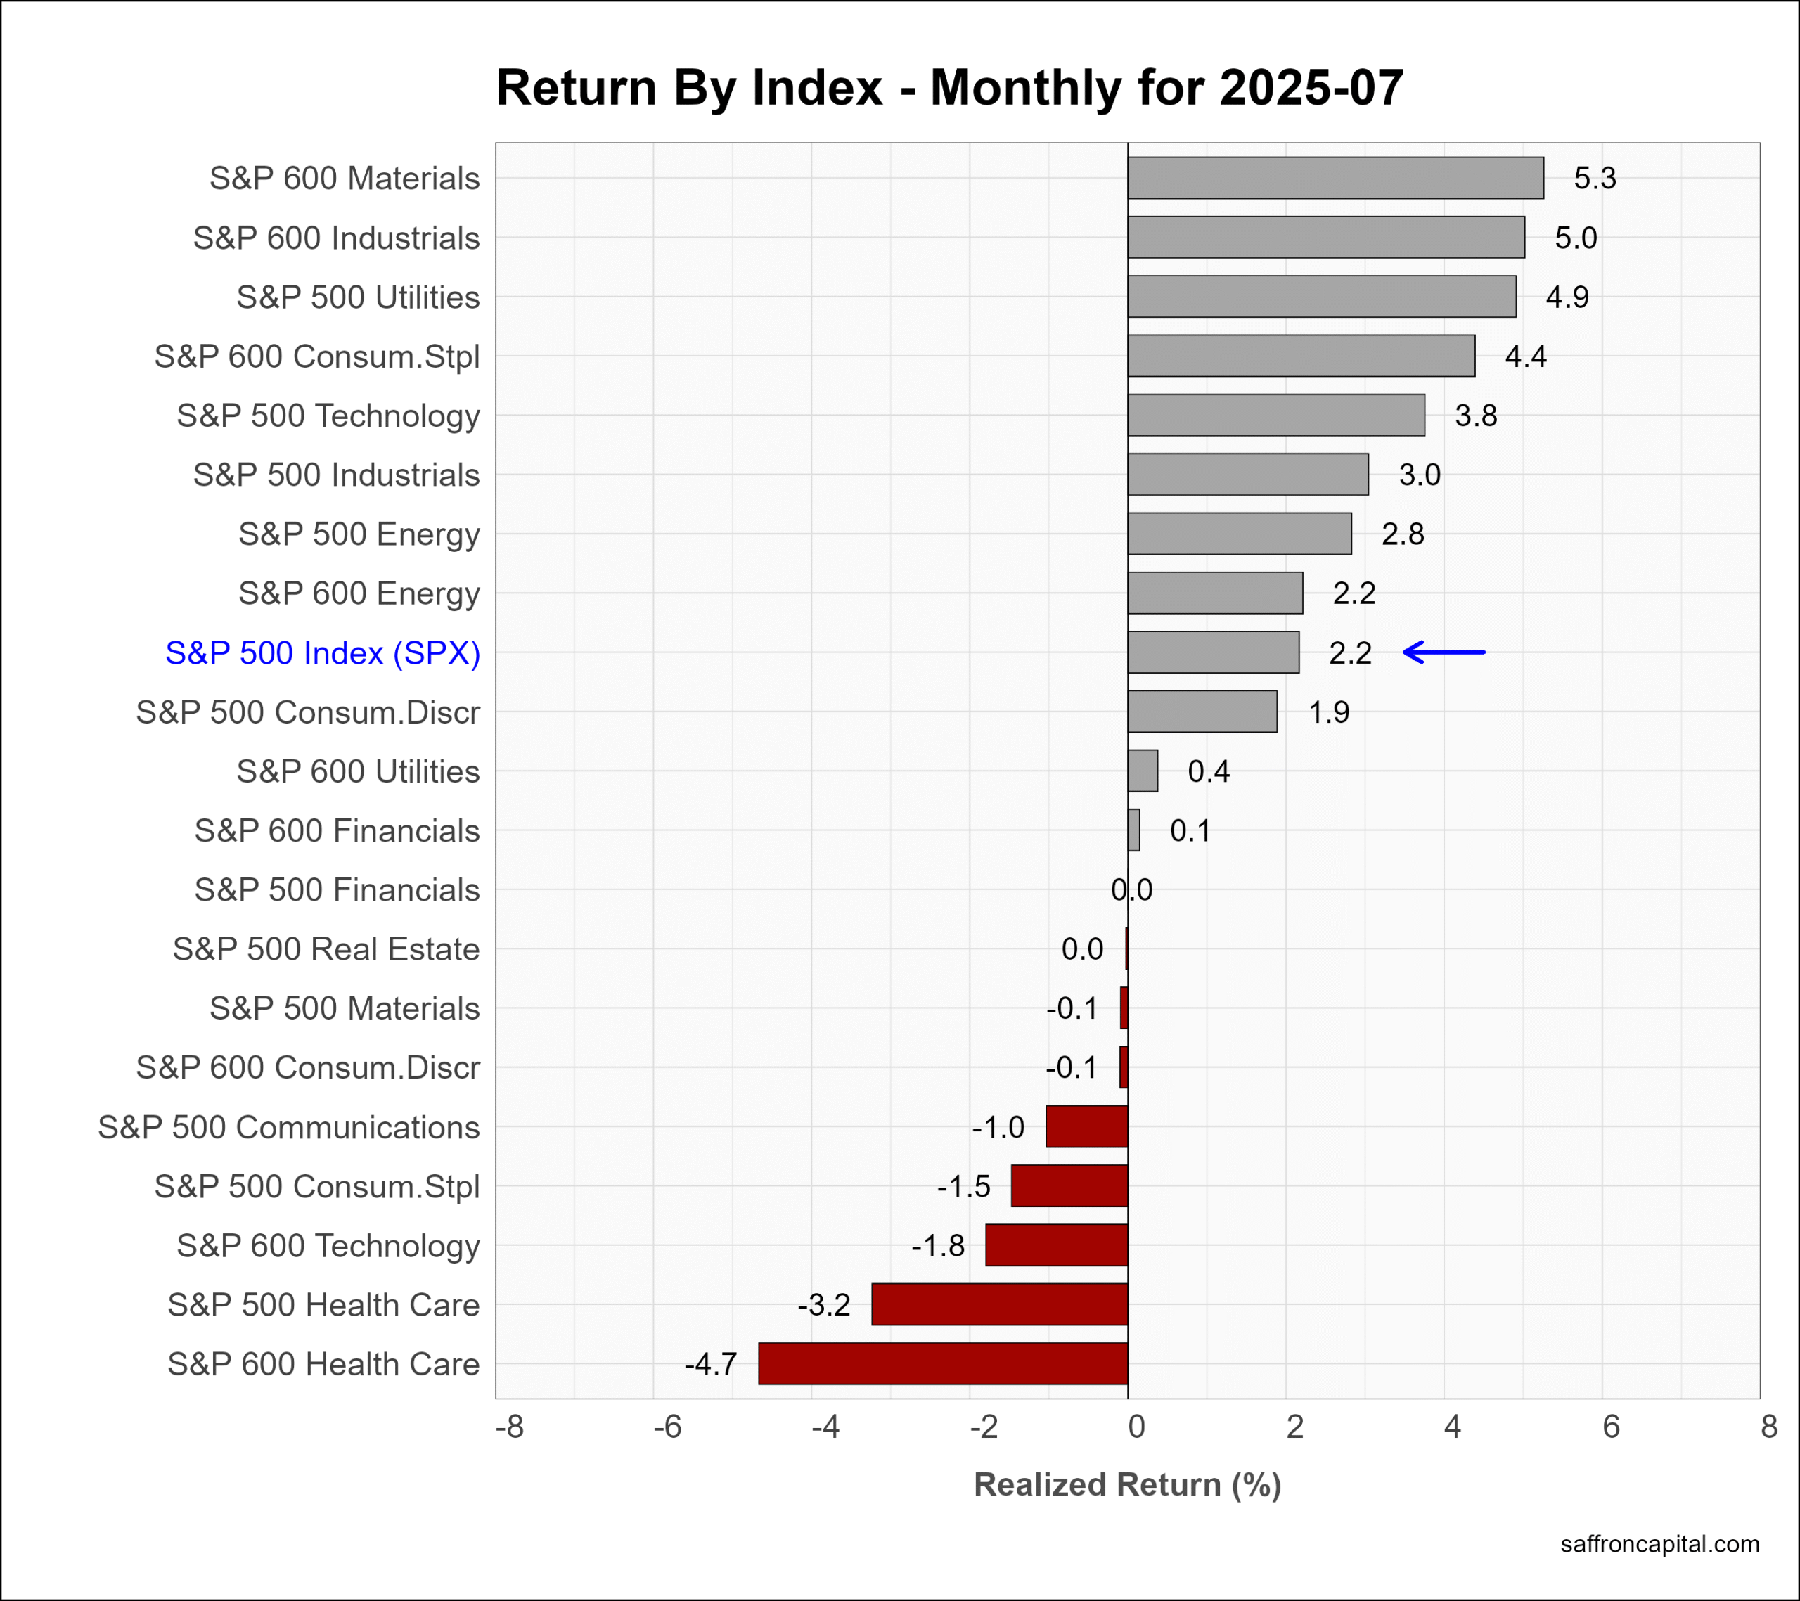This screenshot has height=1601, width=1800.
Task: Click the blue S&P 500 Index (SPX) label
Action: (323, 653)
